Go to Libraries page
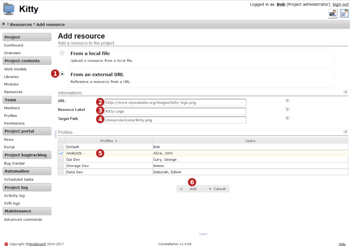Screen dimensions: 350x247 click(x=11, y=77)
